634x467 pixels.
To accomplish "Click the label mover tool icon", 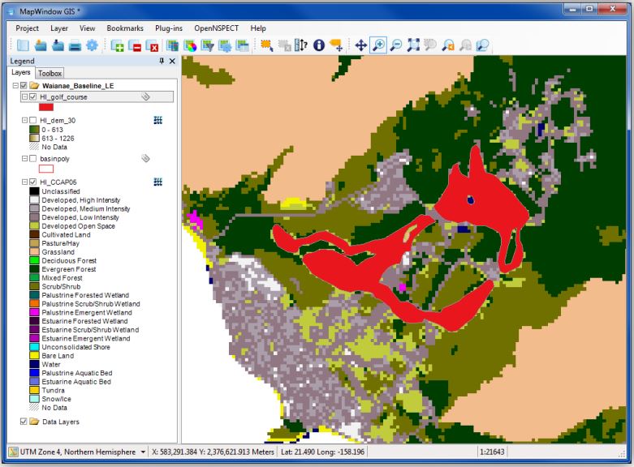I will pyautogui.click(x=336, y=45).
